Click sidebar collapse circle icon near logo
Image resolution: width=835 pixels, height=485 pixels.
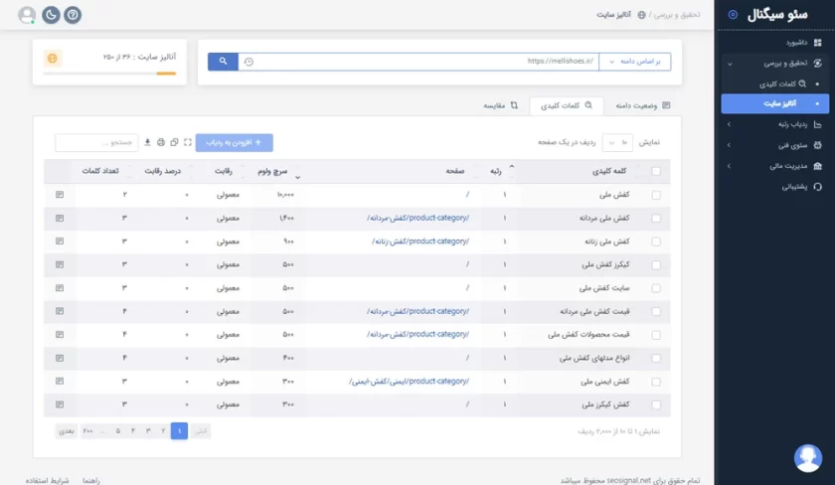pyautogui.click(x=733, y=14)
